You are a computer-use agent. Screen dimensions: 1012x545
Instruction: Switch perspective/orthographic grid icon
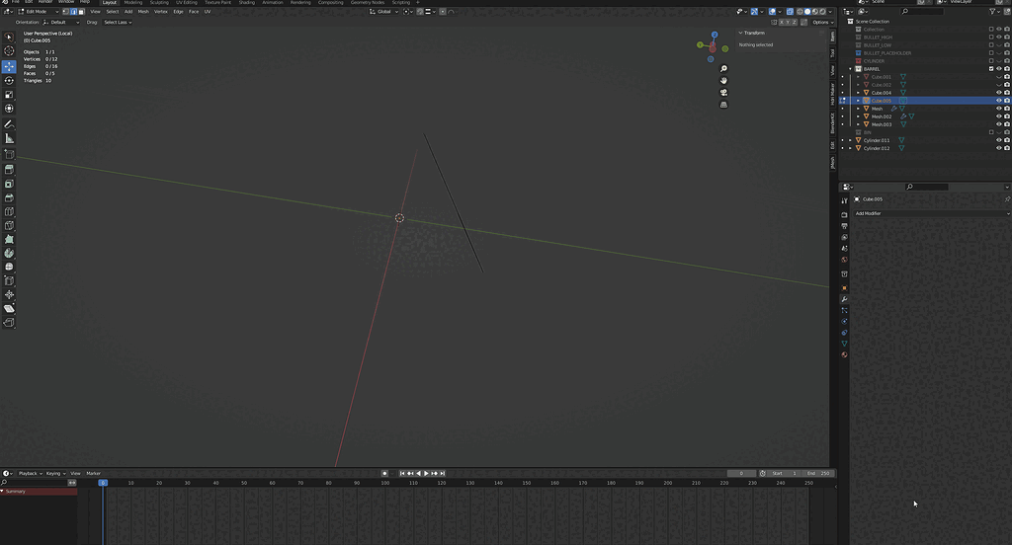(723, 105)
